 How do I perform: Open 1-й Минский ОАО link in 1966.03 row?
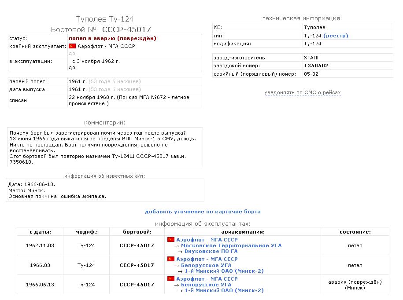[224, 271]
